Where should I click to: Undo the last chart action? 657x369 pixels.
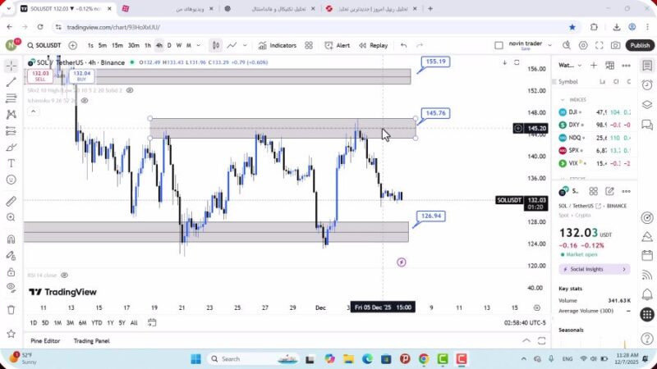click(x=403, y=46)
